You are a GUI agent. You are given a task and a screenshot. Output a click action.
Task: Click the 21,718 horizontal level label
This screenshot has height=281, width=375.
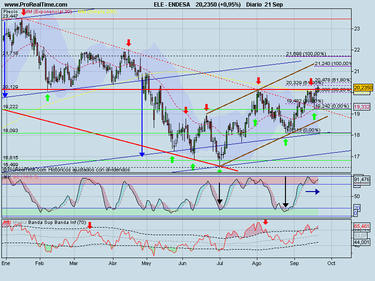point(10,53)
